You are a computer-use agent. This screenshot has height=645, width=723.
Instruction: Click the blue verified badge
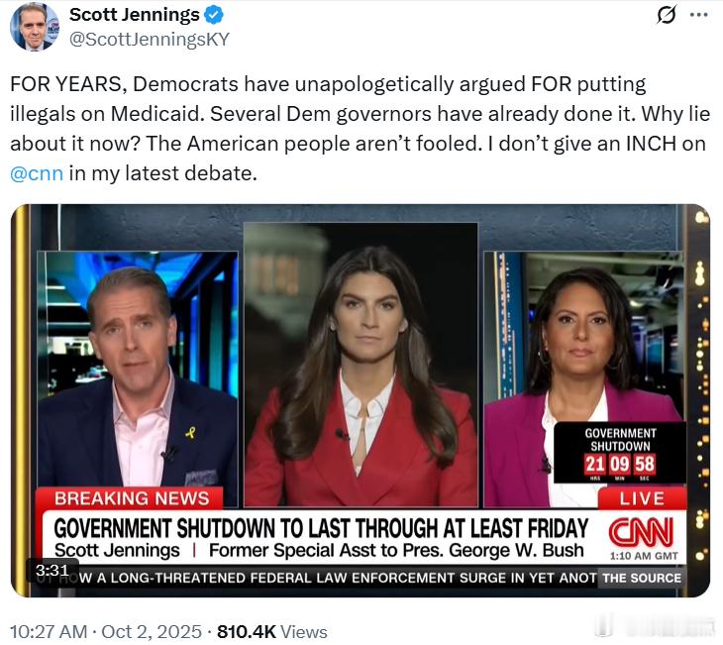214,15
